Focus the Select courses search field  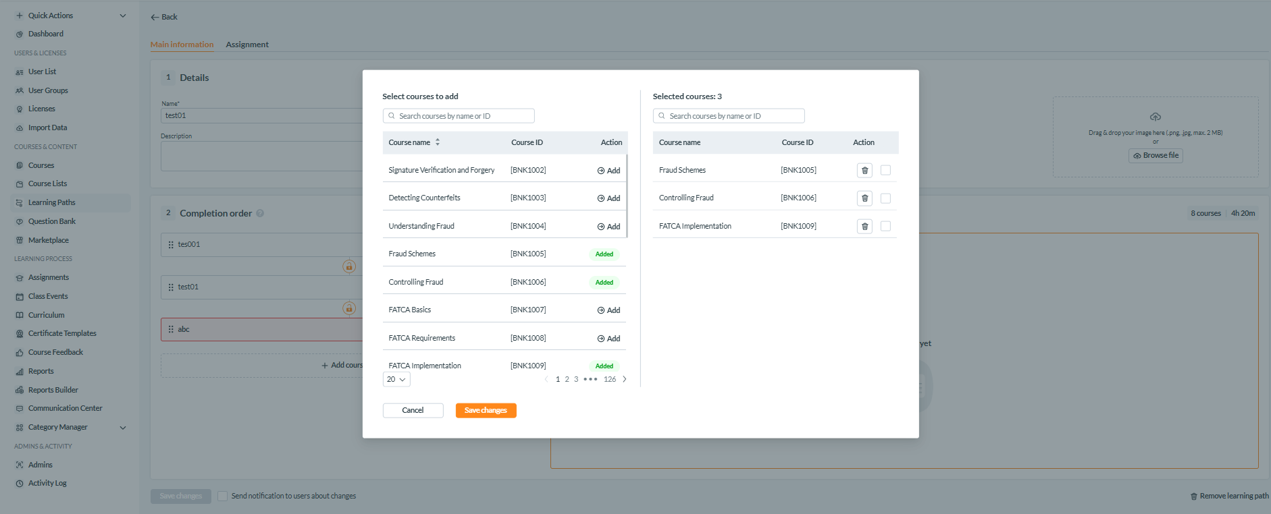pyautogui.click(x=459, y=116)
